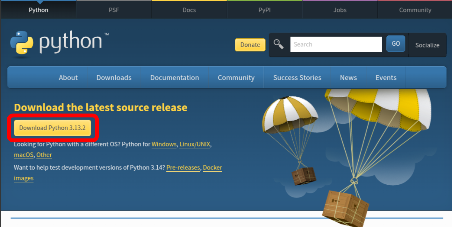Open the Pre-releases link

tap(183, 167)
